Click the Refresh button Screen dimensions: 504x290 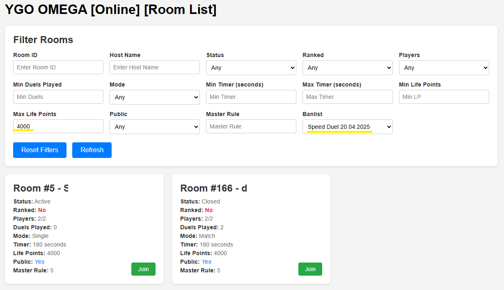pyautogui.click(x=92, y=150)
